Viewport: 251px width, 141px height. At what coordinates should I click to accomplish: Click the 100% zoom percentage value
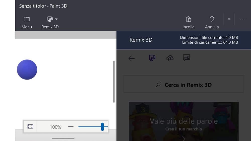coord(55,127)
